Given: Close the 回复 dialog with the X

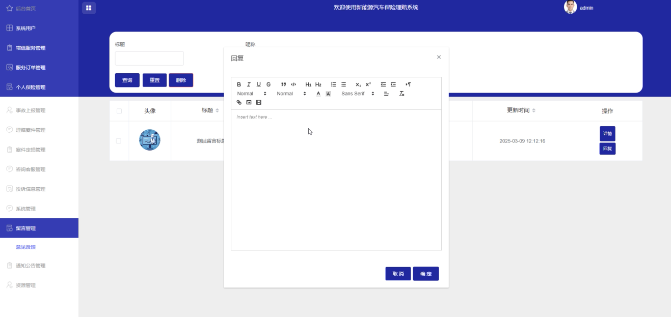Looking at the screenshot, I should point(439,57).
